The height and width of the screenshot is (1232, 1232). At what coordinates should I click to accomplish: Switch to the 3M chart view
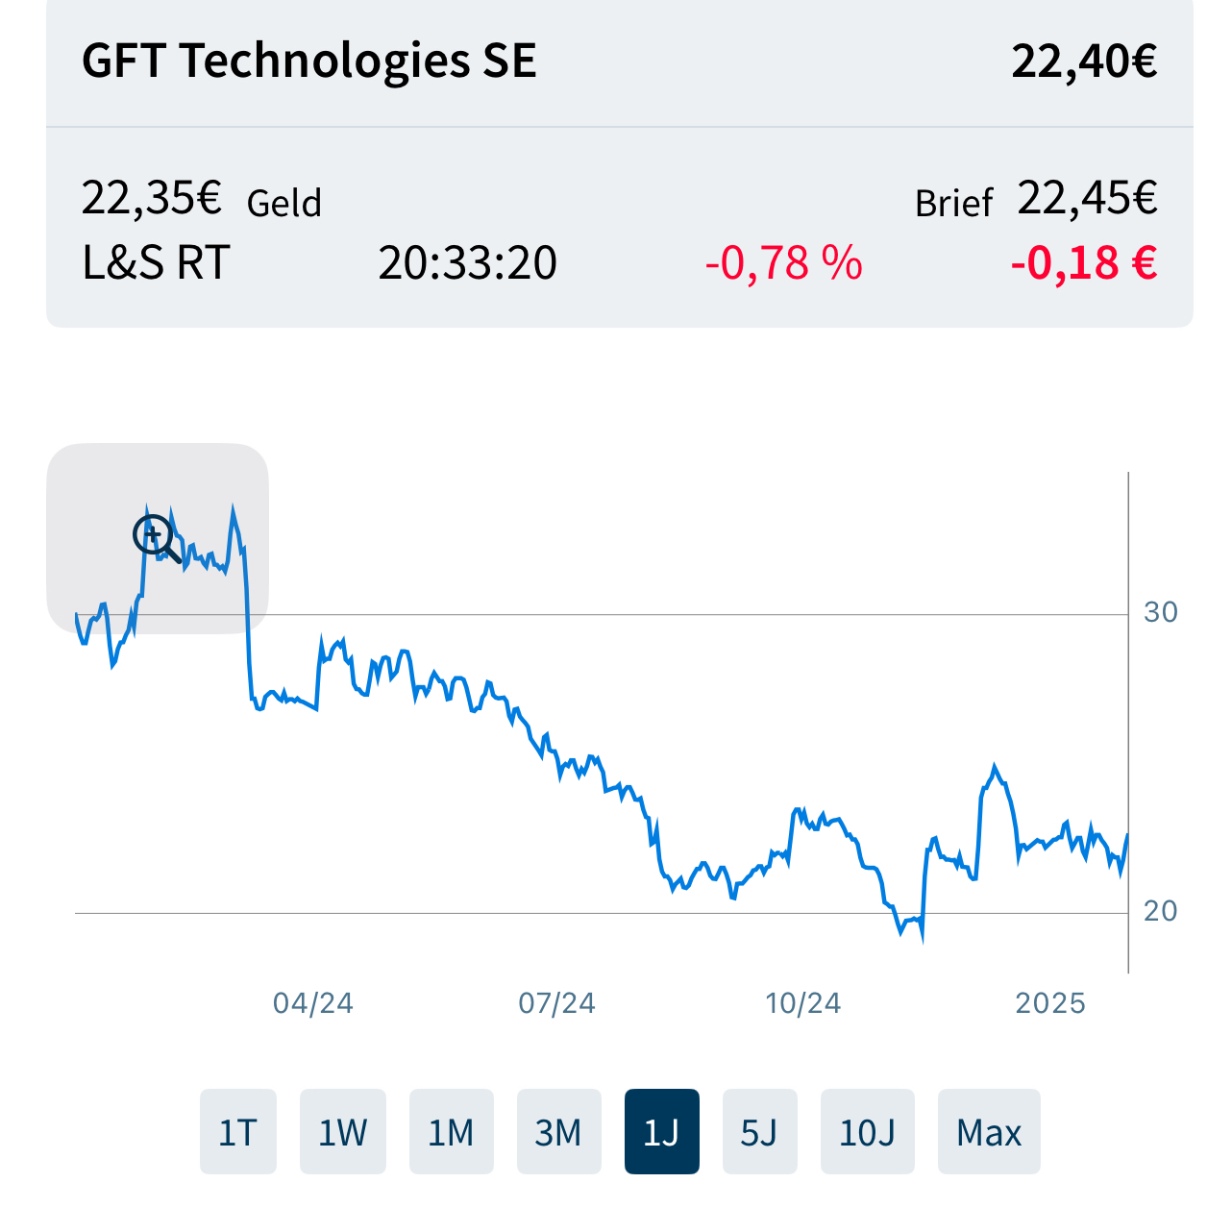pyautogui.click(x=559, y=1131)
